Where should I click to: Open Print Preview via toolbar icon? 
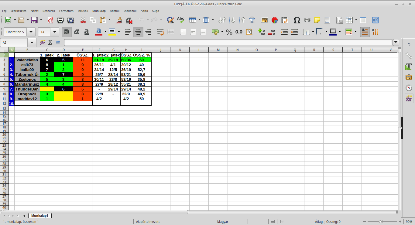click(x=70, y=20)
